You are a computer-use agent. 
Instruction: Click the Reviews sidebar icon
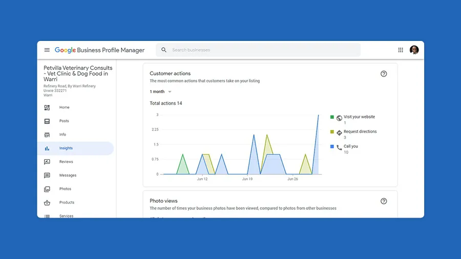click(47, 162)
